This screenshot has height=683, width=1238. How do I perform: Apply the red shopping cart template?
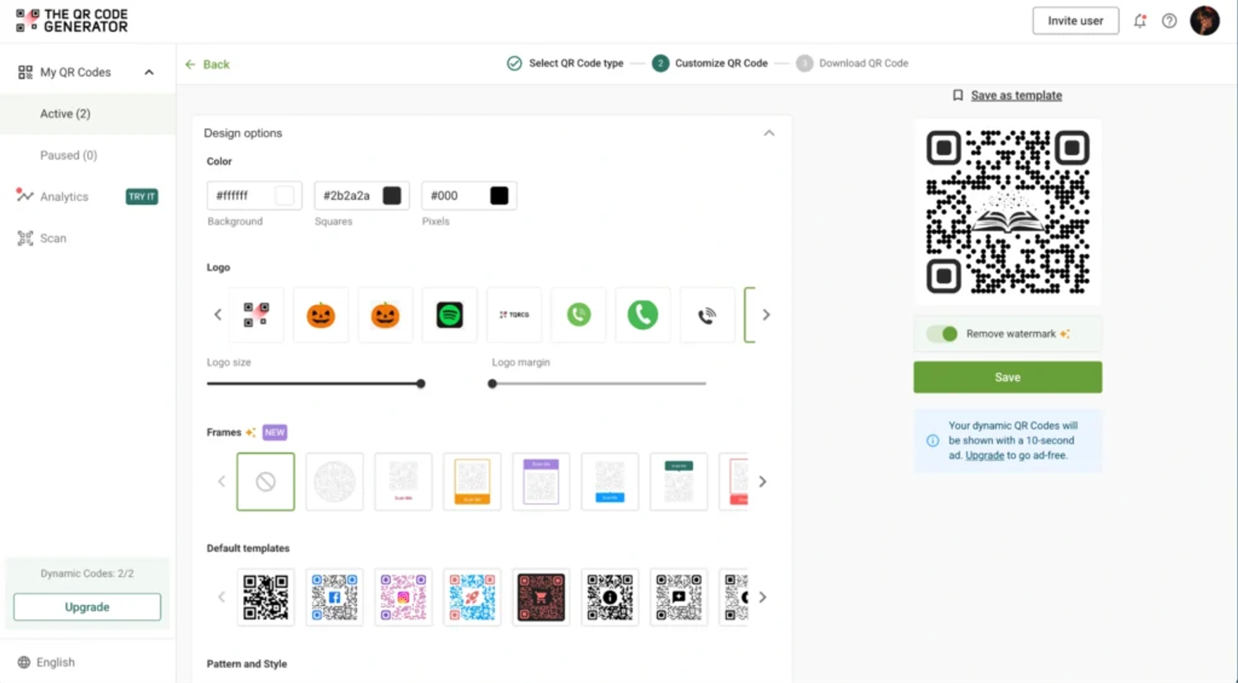[x=541, y=597]
